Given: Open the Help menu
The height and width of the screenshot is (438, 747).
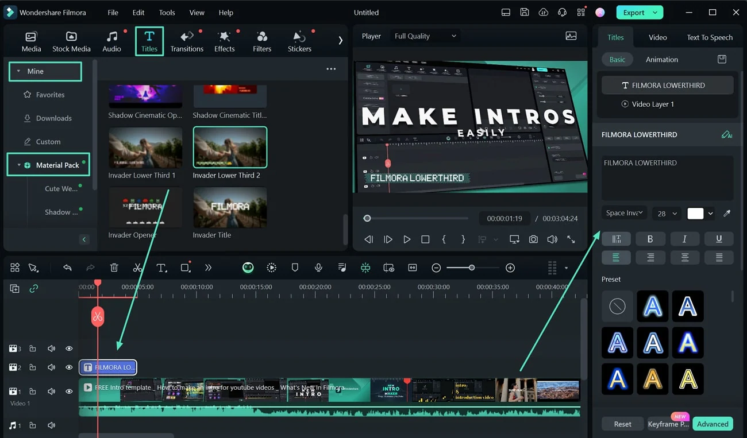Looking at the screenshot, I should click(226, 12).
